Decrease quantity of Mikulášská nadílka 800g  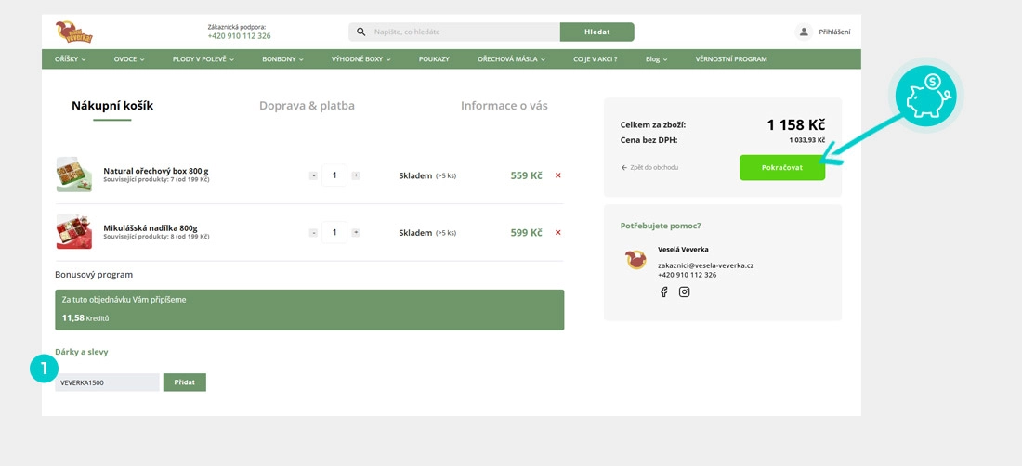tap(313, 233)
